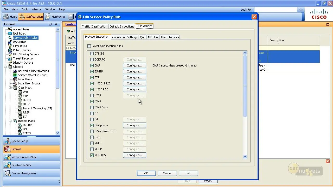Uncheck NETBIOS inspection checkbox

pyautogui.click(x=92, y=155)
